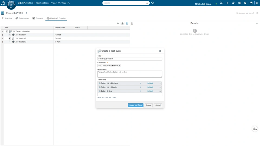Viewport: 260px width, 146px height.
Task: Open In Work link for Battery Life – Playback
Action: (x=150, y=83)
